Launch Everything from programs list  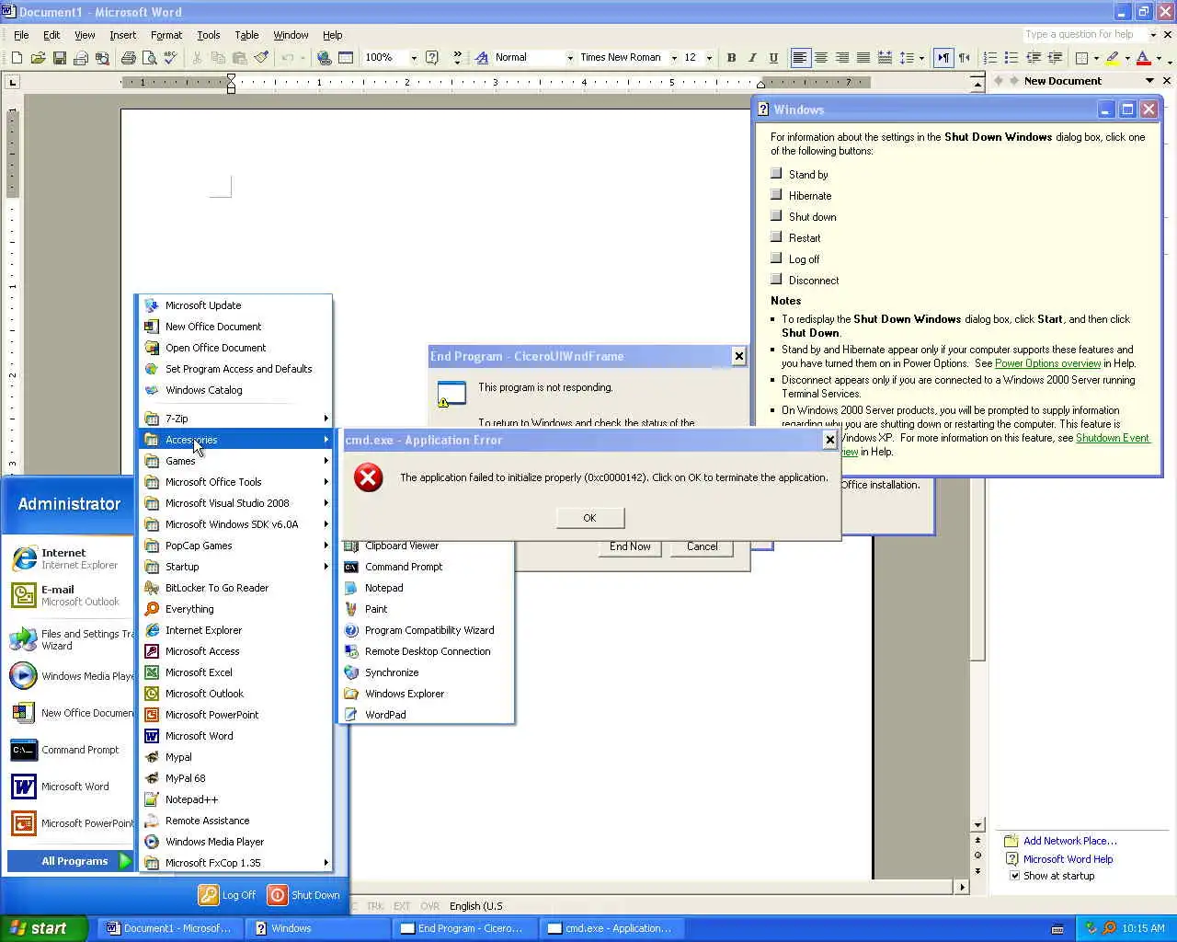[189, 609]
